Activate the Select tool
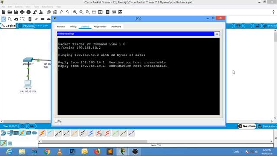Viewport: 277px width, 156px height. pyautogui.click(x=3, y=19)
